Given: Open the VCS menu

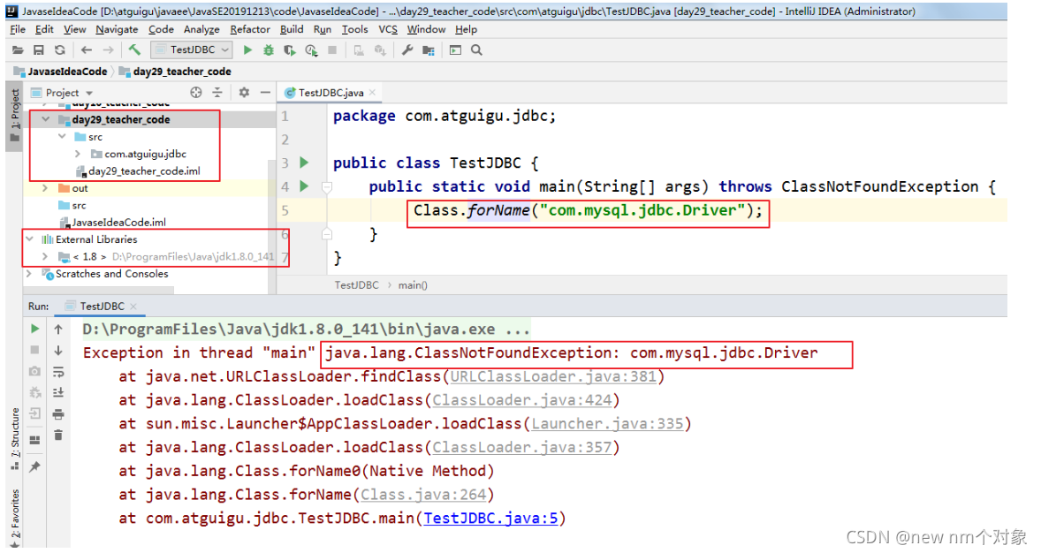Looking at the screenshot, I should point(388,29).
